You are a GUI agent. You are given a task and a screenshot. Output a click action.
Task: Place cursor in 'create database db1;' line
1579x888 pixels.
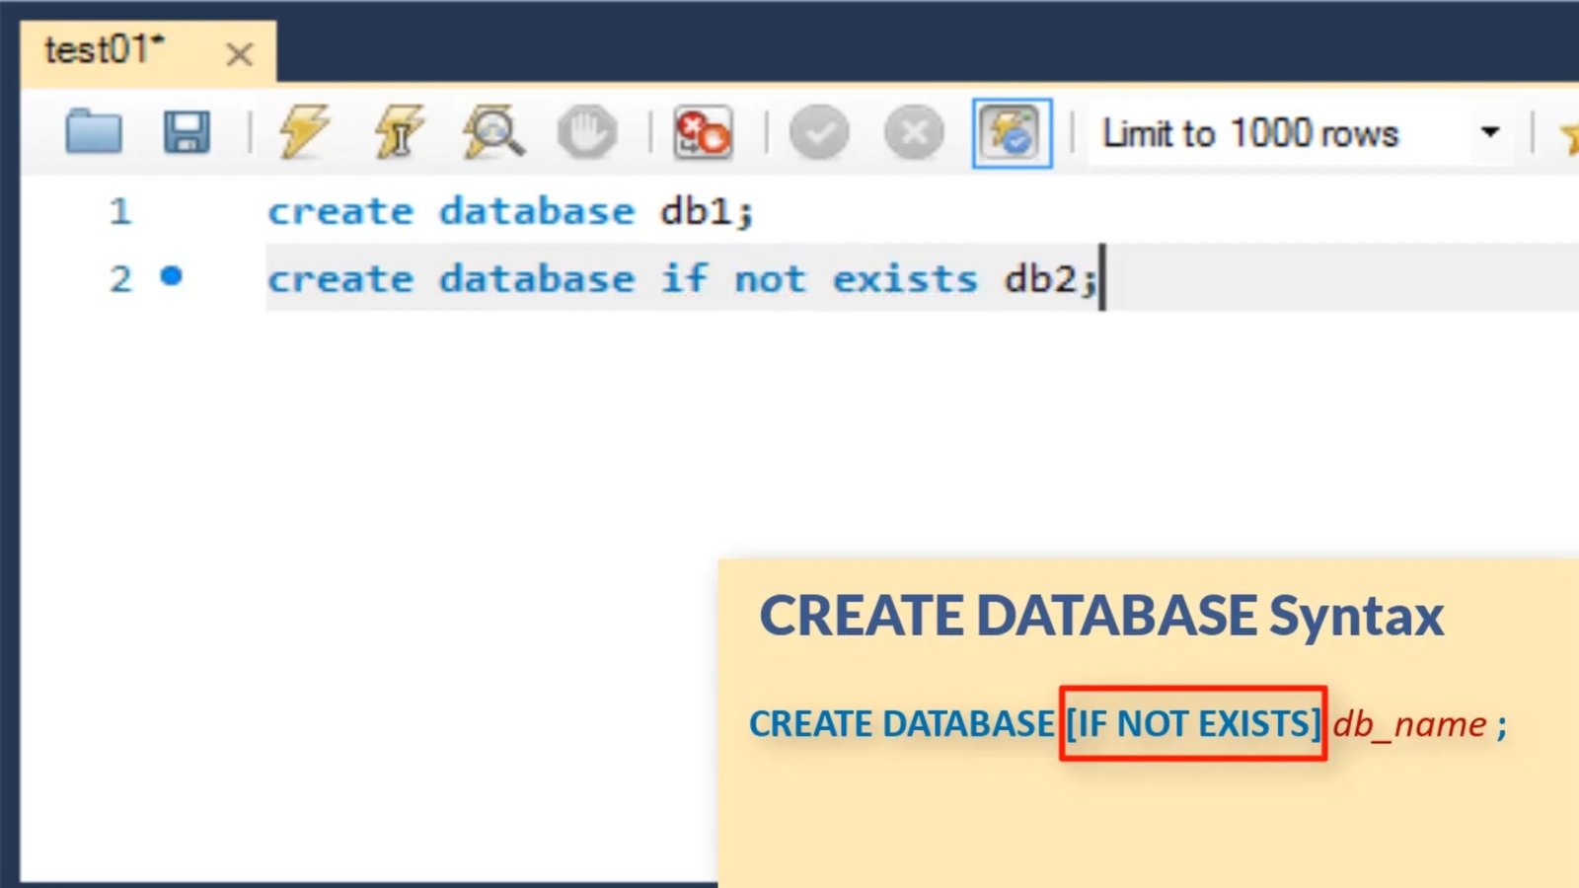point(511,210)
